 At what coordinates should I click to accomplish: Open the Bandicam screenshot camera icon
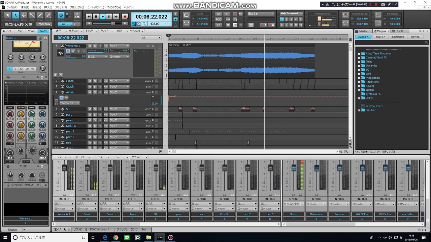tap(383, 4)
